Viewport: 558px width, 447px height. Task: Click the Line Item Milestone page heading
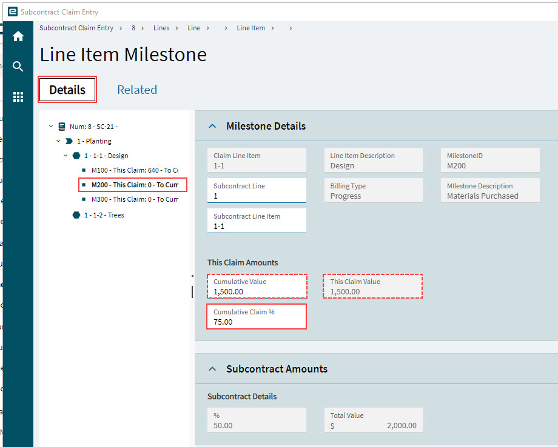[x=123, y=55]
